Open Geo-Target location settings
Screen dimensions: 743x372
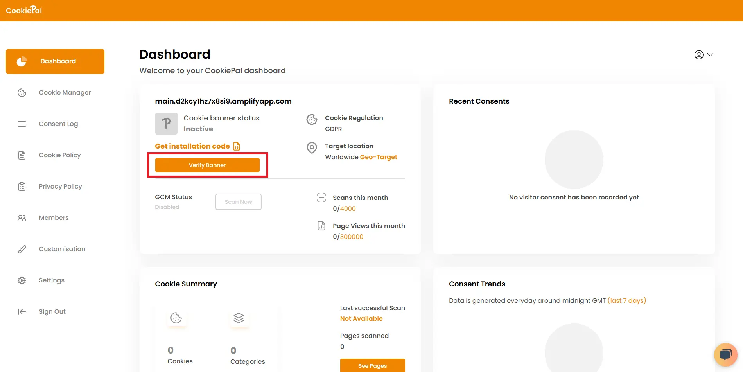(379, 157)
